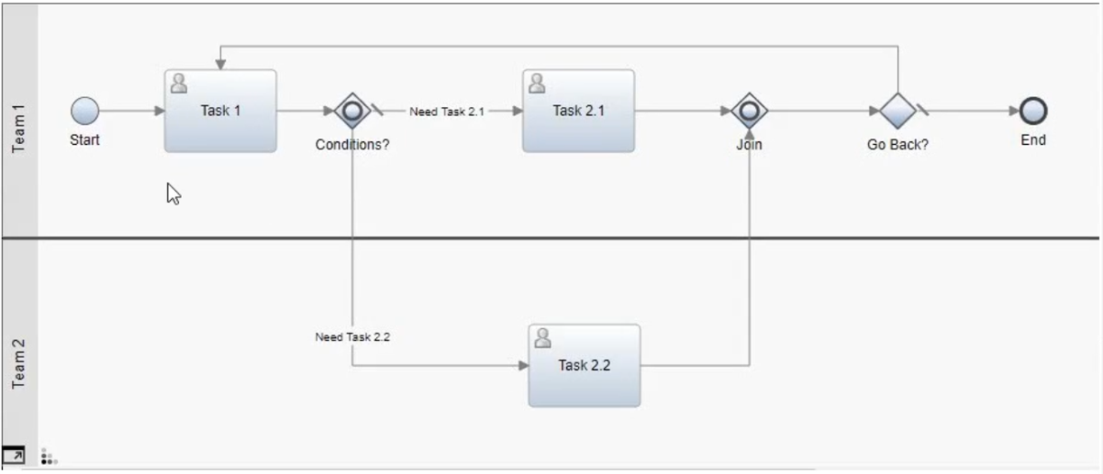This screenshot has width=1103, height=474.
Task: Select the Task 2.2 activity box
Action: click(x=585, y=365)
